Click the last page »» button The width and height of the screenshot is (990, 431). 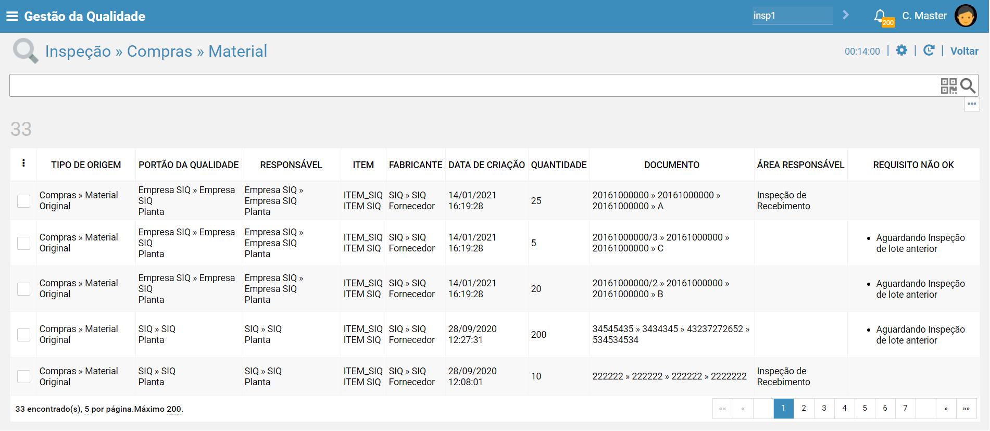coord(966,408)
